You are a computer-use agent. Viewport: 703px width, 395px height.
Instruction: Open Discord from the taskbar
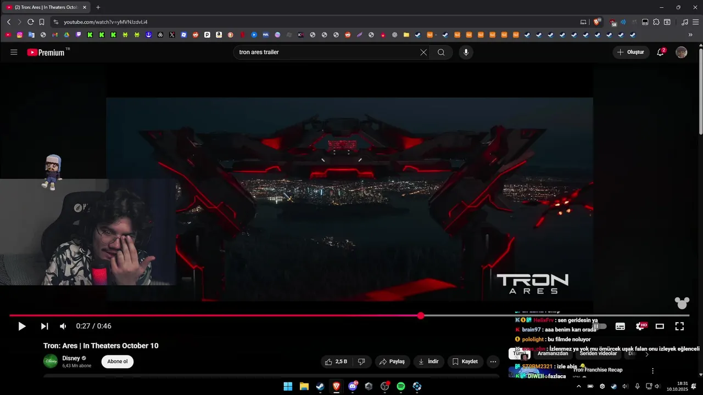(353, 386)
